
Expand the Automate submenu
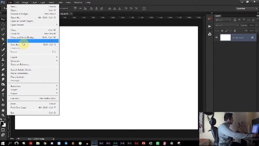33,86
